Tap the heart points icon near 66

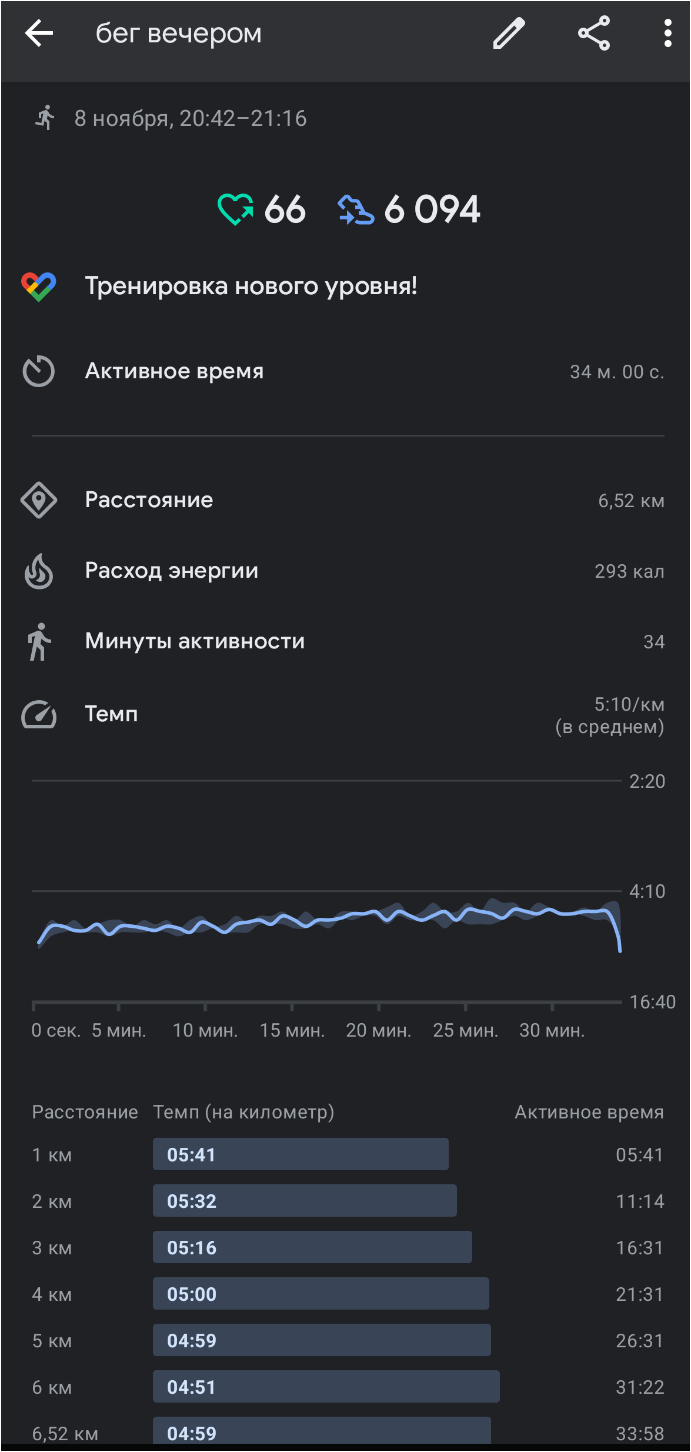click(x=235, y=209)
